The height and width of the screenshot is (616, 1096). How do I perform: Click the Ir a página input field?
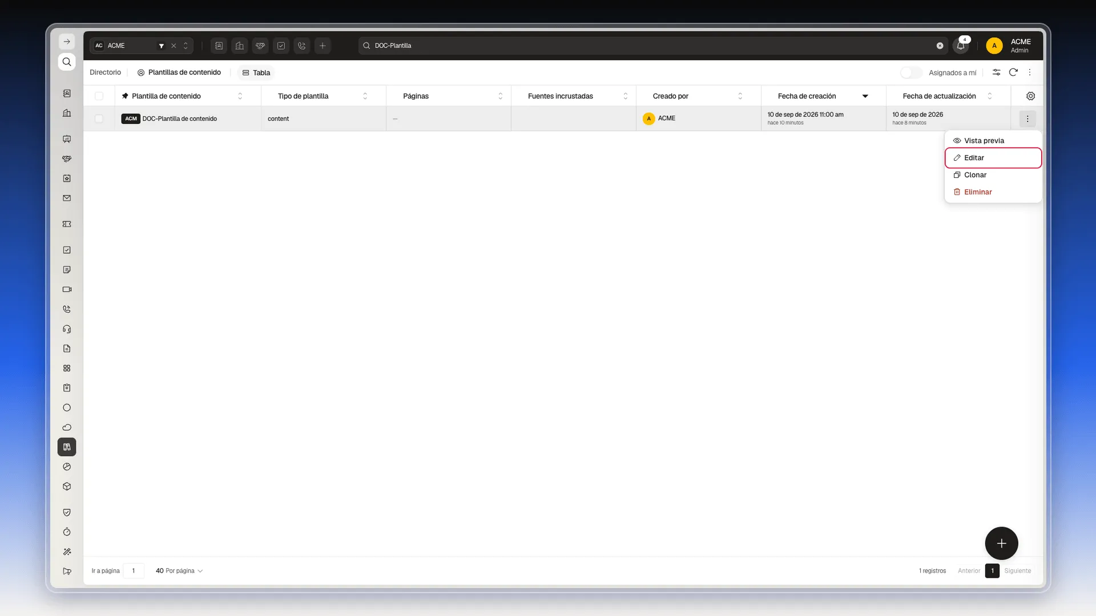(x=134, y=570)
